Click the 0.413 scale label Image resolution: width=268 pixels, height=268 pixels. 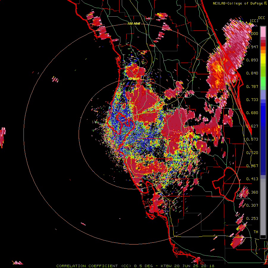[x=252, y=179]
